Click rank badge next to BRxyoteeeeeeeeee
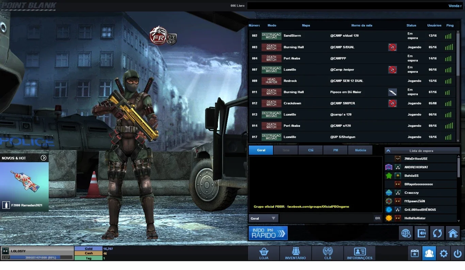 coord(398,184)
